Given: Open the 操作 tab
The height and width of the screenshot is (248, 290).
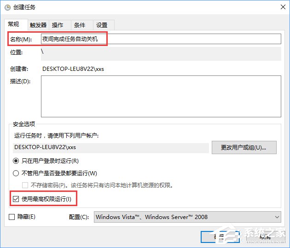Looking at the screenshot, I should [x=60, y=25].
